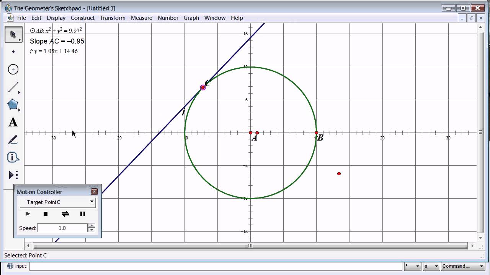Open the Custom Tools menu

tap(13, 175)
